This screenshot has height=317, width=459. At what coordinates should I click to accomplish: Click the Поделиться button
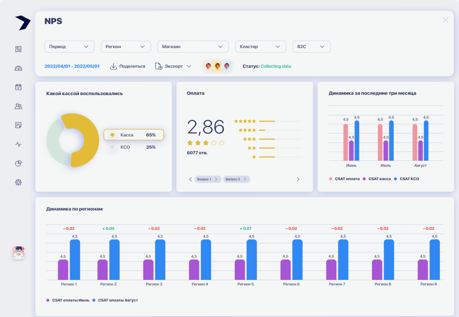coord(128,66)
